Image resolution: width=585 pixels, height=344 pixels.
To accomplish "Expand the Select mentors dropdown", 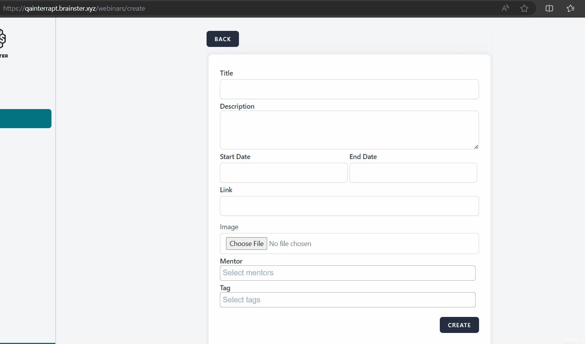I will coord(347,273).
